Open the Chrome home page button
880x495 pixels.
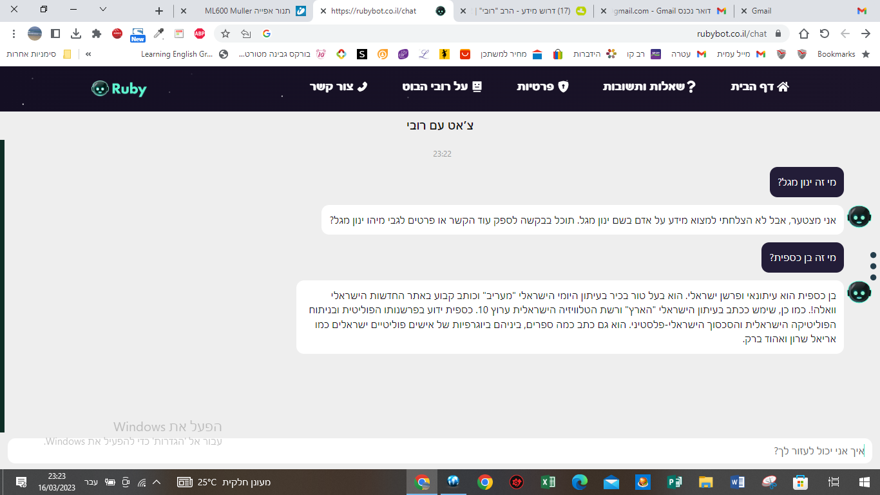pyautogui.click(x=804, y=34)
